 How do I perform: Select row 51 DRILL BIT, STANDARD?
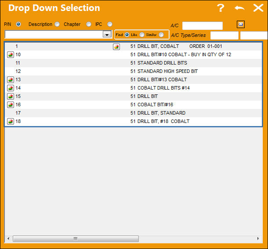(134, 113)
